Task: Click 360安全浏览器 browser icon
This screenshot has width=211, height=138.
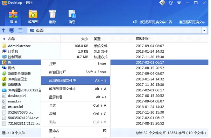Action: (x=4, y=74)
